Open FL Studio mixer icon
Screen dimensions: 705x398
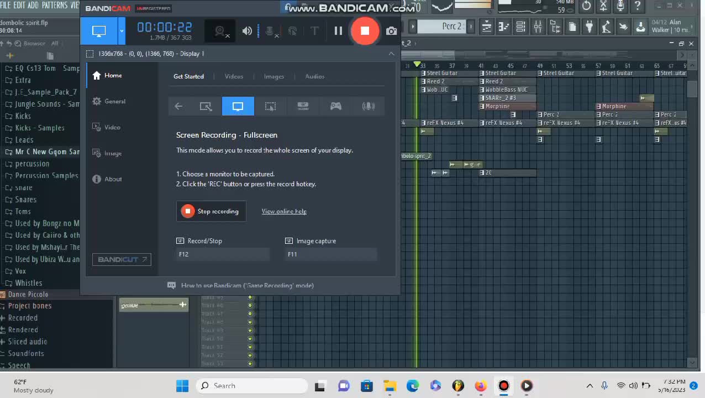tap(538, 27)
